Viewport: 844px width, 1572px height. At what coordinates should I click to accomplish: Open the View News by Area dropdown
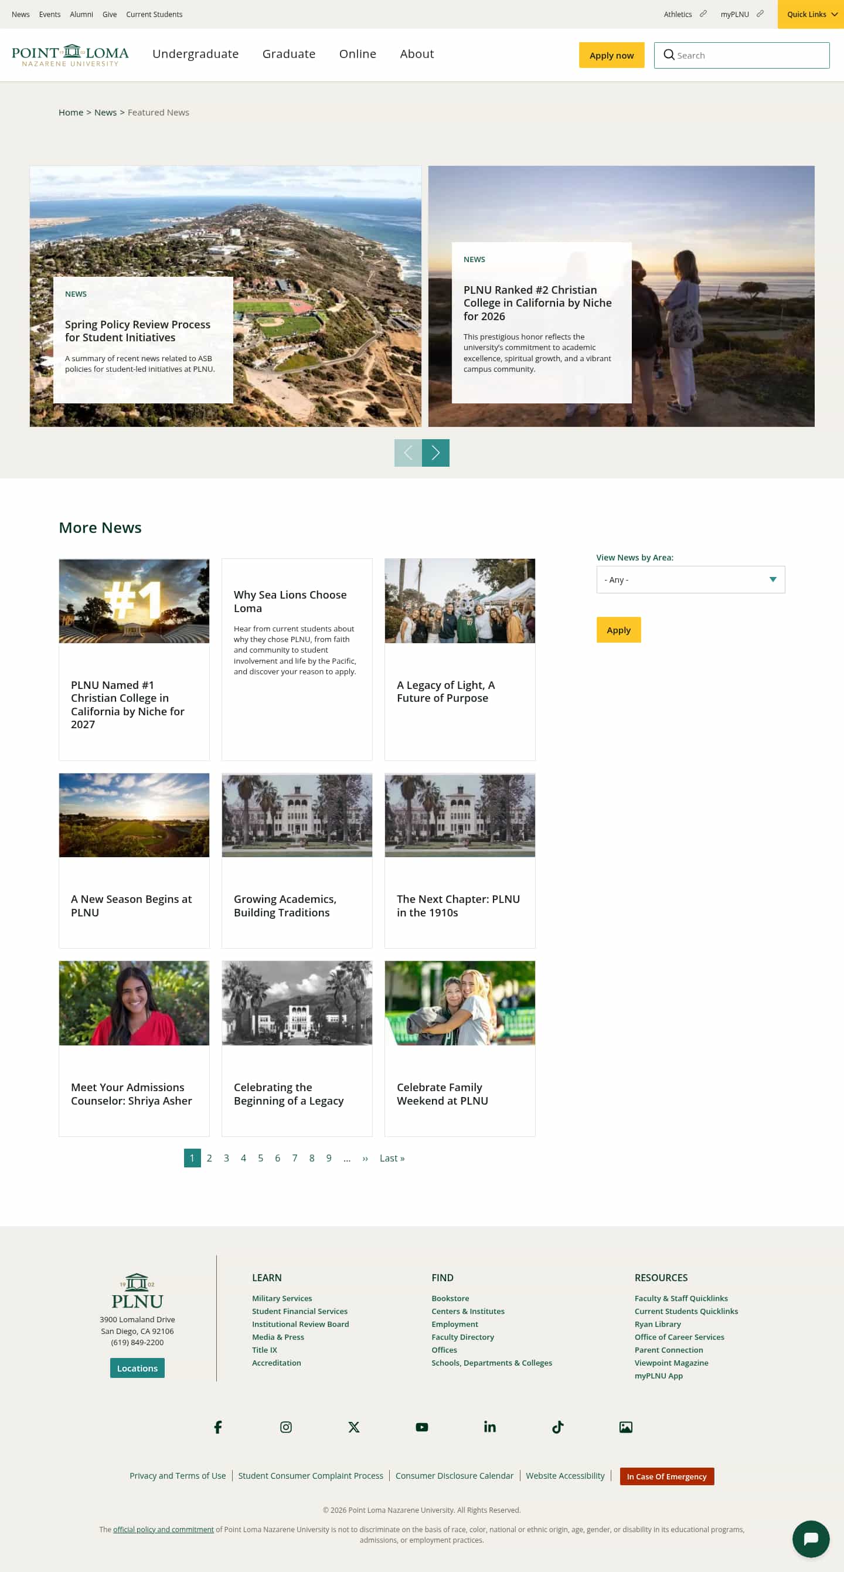coord(690,579)
